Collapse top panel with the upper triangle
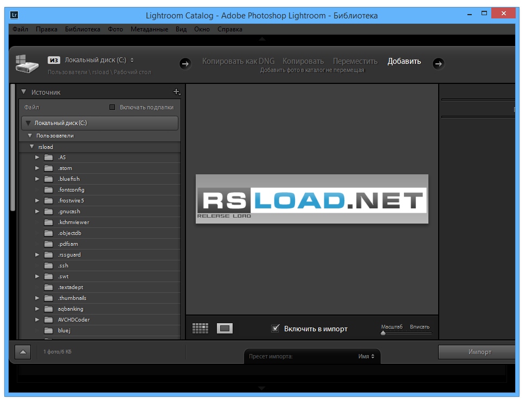The width and height of the screenshot is (526, 406). coord(262,39)
